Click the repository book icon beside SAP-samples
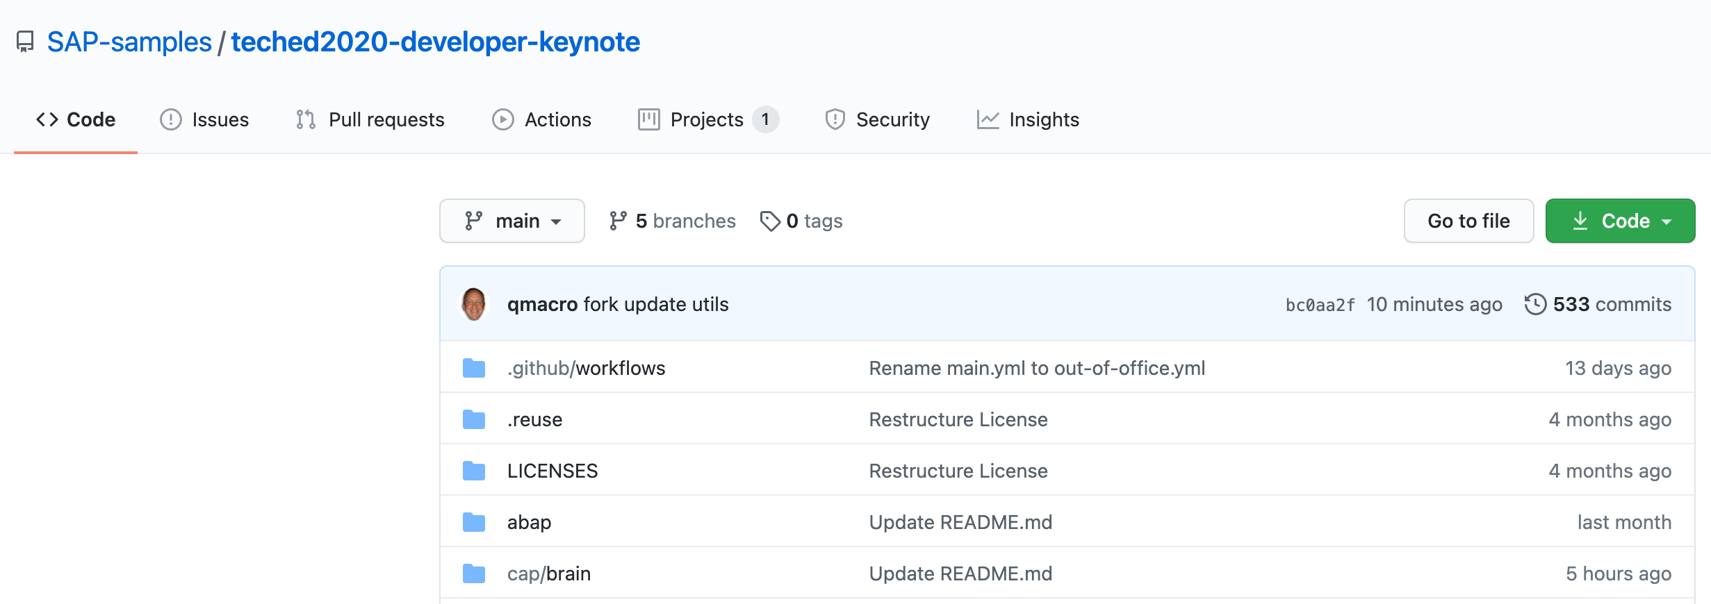Screen dimensions: 1711x604 25,42
